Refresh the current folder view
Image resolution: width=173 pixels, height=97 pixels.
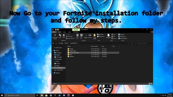[x=131, y=43]
